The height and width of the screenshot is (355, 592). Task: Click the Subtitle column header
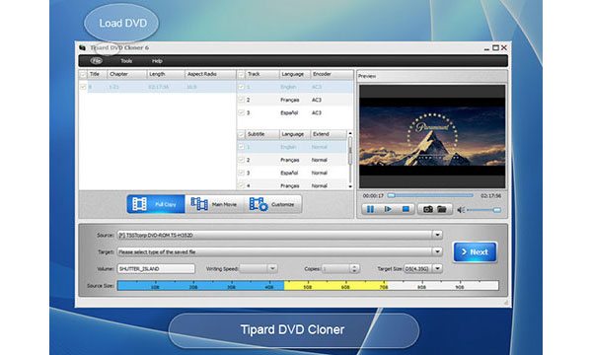pos(262,134)
